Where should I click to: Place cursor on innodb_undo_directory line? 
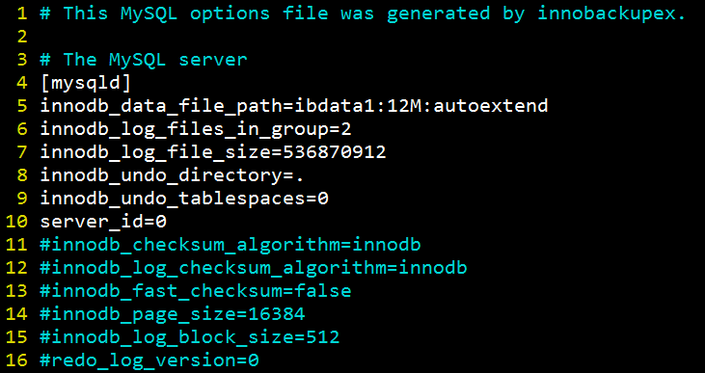pyautogui.click(x=173, y=175)
